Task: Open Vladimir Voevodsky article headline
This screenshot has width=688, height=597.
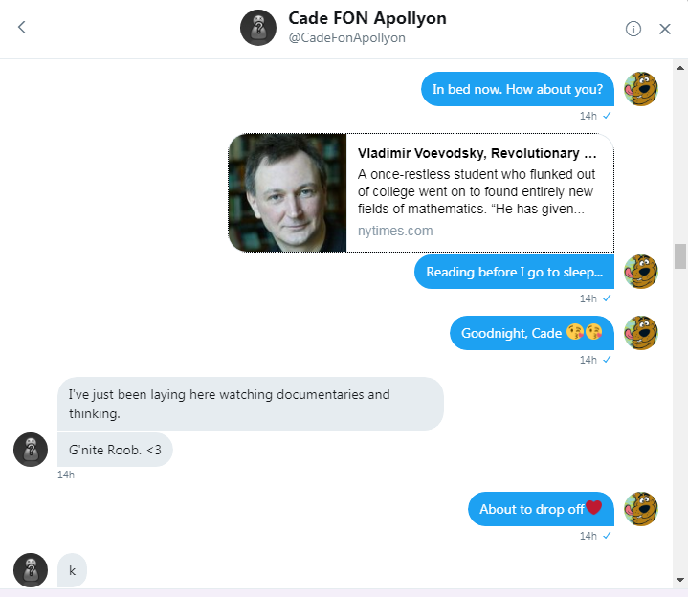Action: coord(477,153)
